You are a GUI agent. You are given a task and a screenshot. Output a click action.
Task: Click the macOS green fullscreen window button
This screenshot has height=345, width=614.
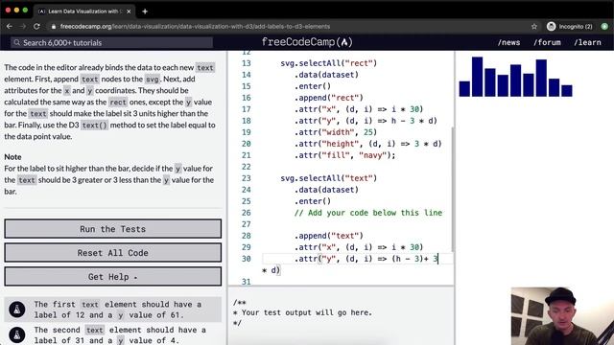pyautogui.click(x=26, y=11)
